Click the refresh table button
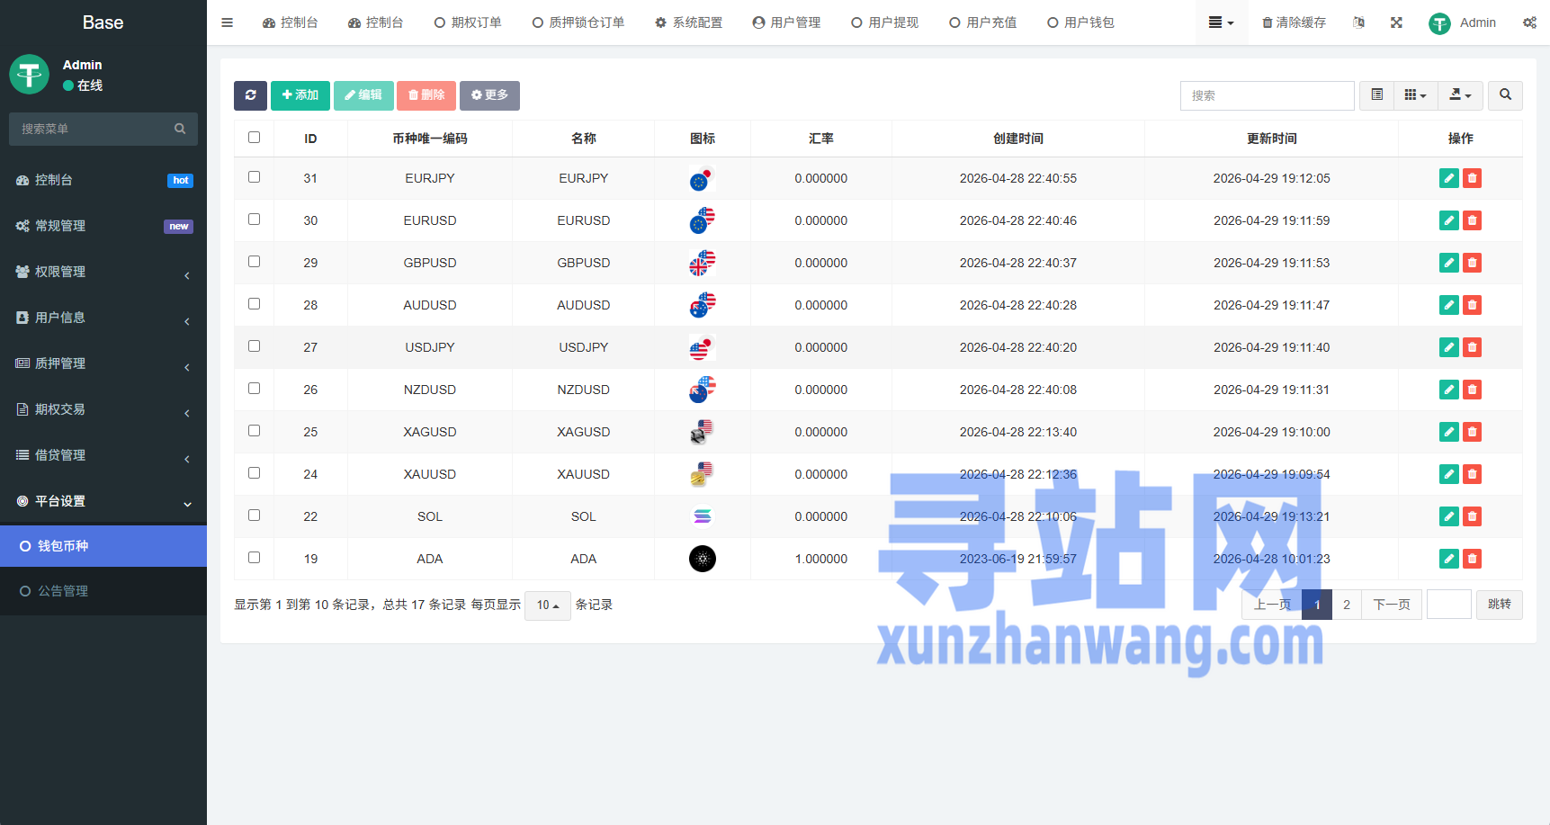Image resolution: width=1550 pixels, height=825 pixels. point(250,95)
